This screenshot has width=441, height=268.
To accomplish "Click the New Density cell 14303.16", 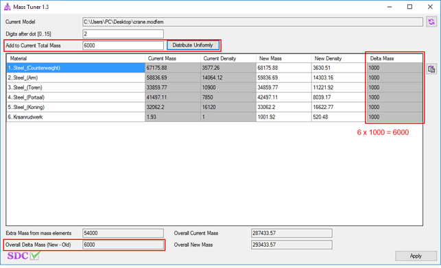I will point(339,77).
